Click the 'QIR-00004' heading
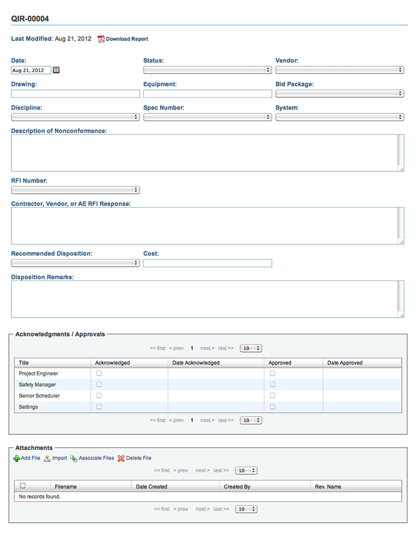This screenshot has width=418, height=537. (30, 19)
